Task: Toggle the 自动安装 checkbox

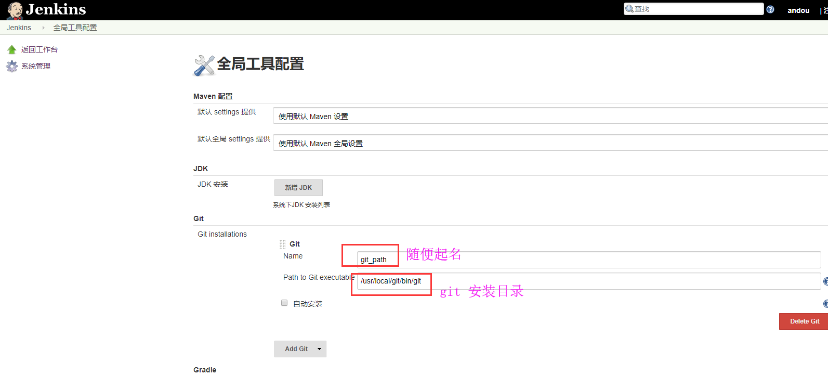Action: pos(284,303)
